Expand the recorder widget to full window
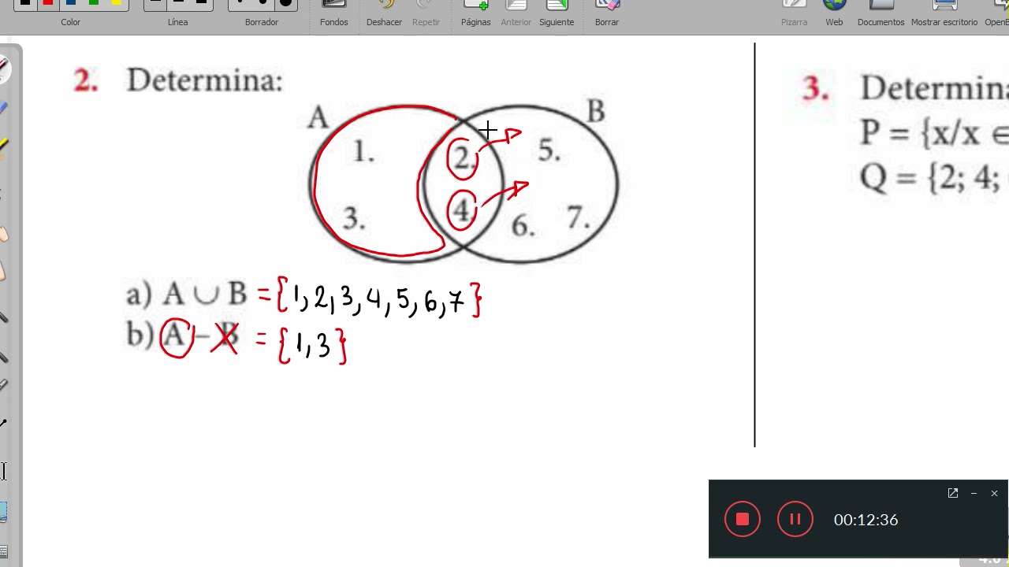Viewport: 1009px width, 567px height. pyautogui.click(x=953, y=493)
